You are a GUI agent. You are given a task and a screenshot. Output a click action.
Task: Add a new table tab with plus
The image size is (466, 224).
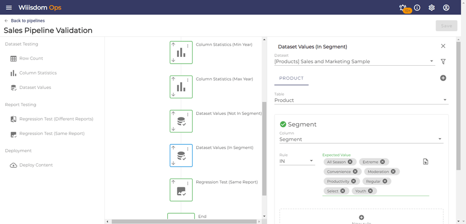click(443, 78)
